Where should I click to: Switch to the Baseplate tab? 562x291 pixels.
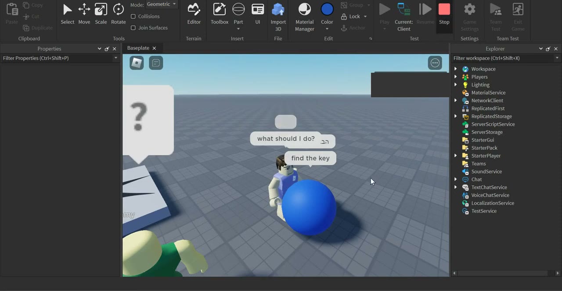coord(138,48)
